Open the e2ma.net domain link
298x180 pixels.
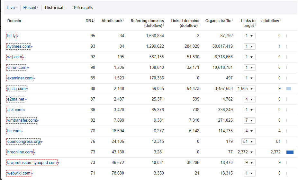point(16,99)
